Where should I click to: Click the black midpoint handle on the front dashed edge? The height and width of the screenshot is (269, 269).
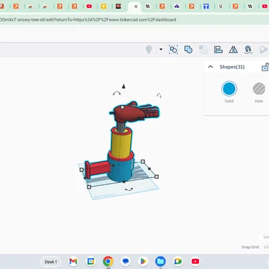pos(124,182)
